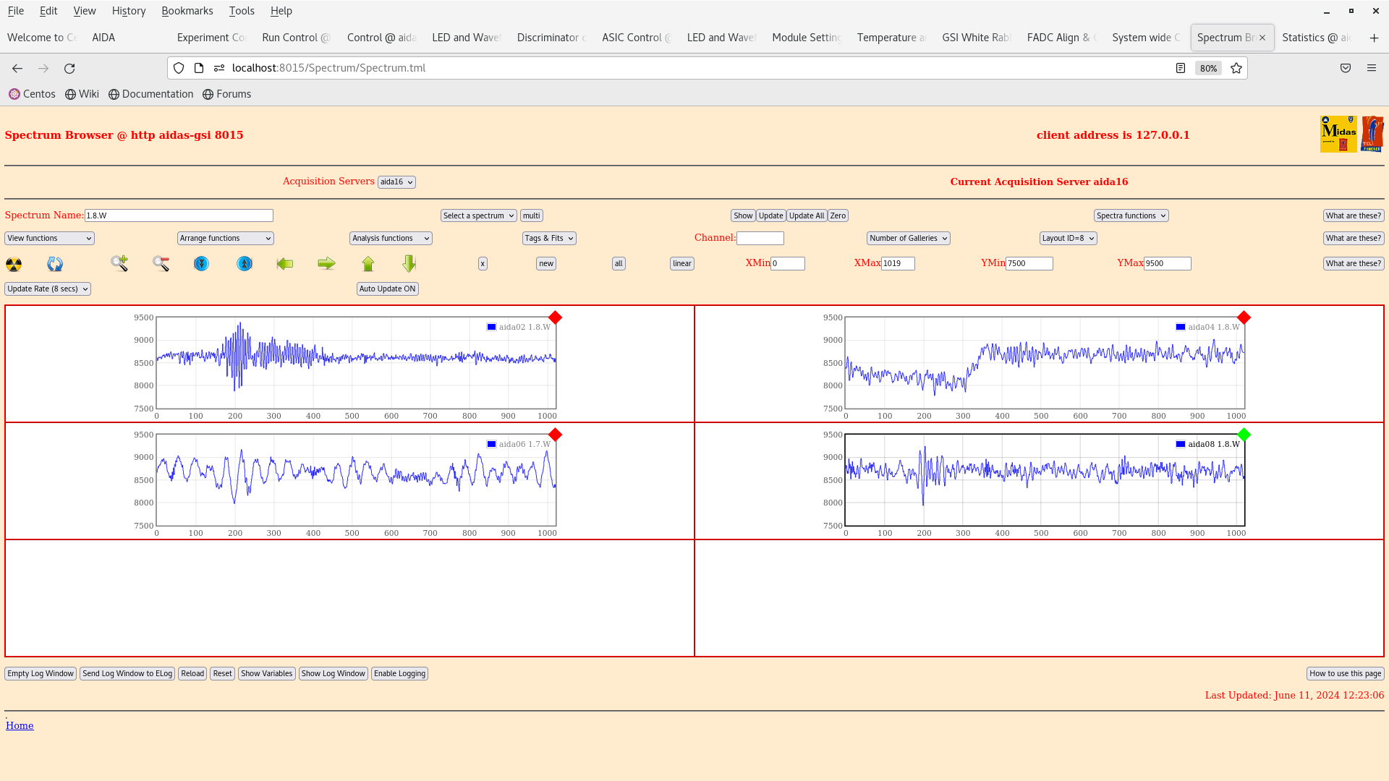The image size is (1389, 781).
Task: Open the Update Rate dropdown
Action: coord(48,289)
